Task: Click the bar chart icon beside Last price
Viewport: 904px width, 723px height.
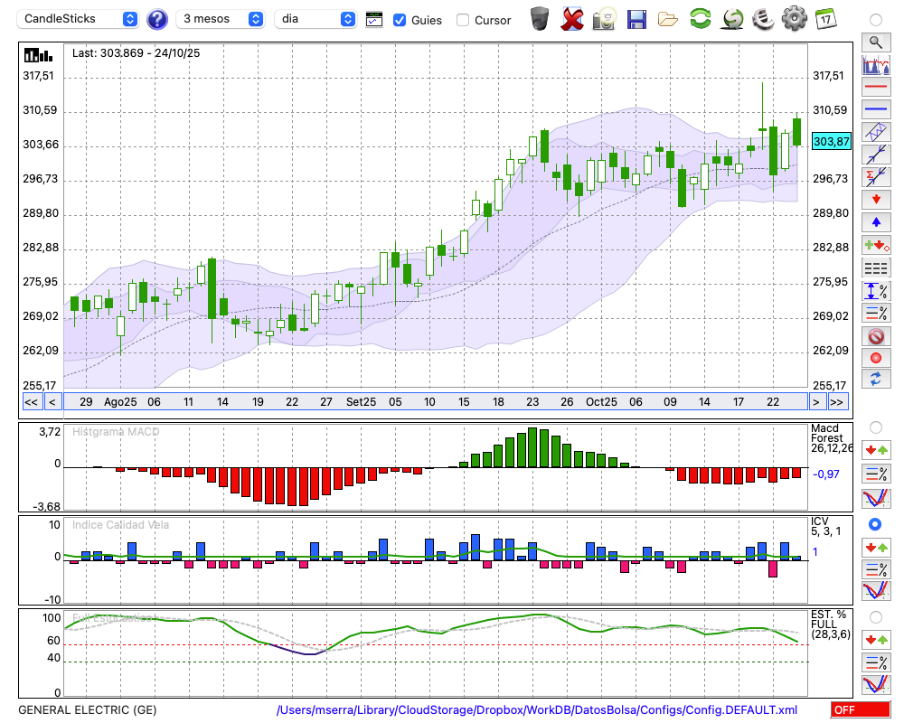Action: click(38, 55)
